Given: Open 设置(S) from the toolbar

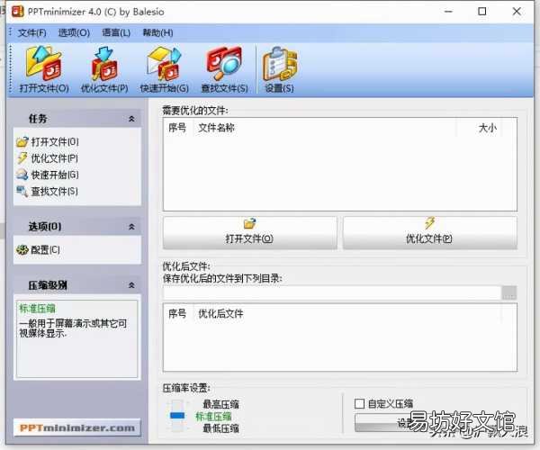Looking at the screenshot, I should pyautogui.click(x=279, y=69).
